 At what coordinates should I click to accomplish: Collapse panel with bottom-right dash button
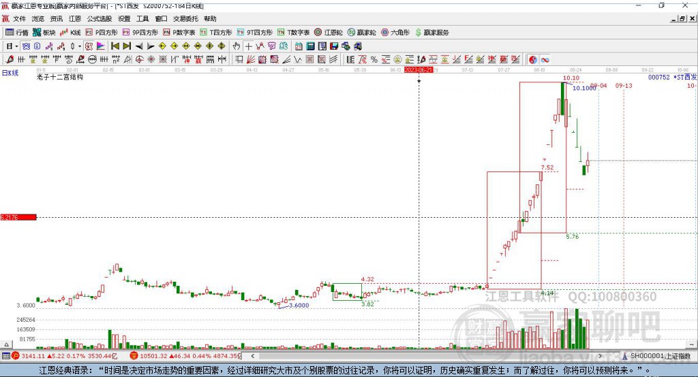click(692, 344)
